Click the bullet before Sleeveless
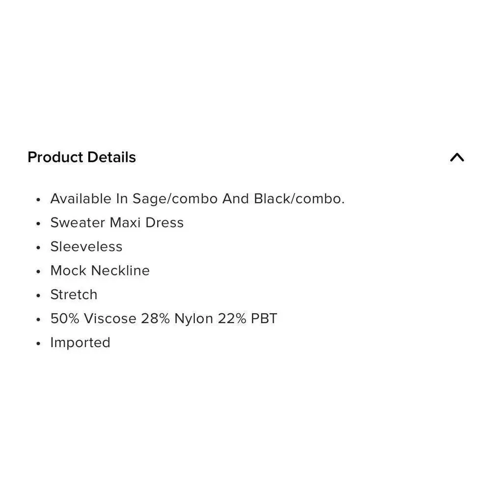Viewport: 491px width, 491px height. [x=38, y=247]
